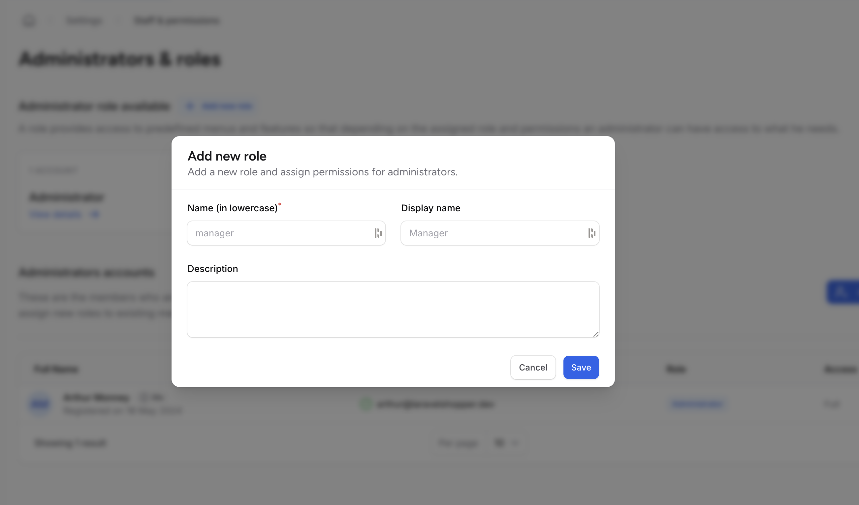Click the arrow icon next to View details
Viewport: 859px width, 505px height.
(95, 214)
